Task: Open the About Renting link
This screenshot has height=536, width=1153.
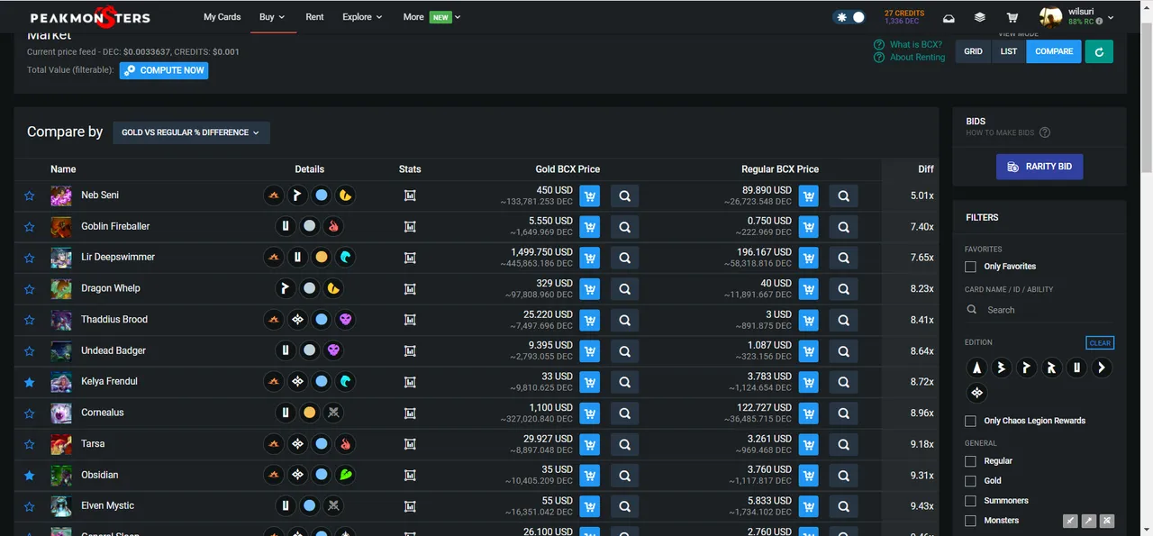Action: coord(917,57)
